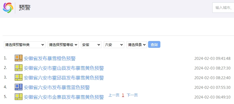Click the yellow snow icon beside 金寨县 warning
Screen dimensions: 234x104
tap(19, 97)
